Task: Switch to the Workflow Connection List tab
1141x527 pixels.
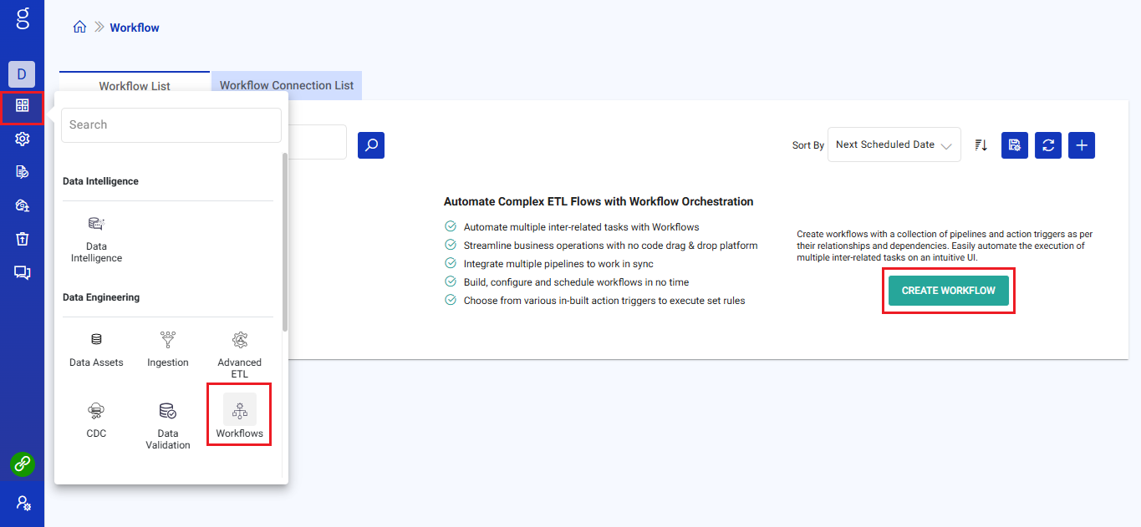Action: tap(286, 84)
